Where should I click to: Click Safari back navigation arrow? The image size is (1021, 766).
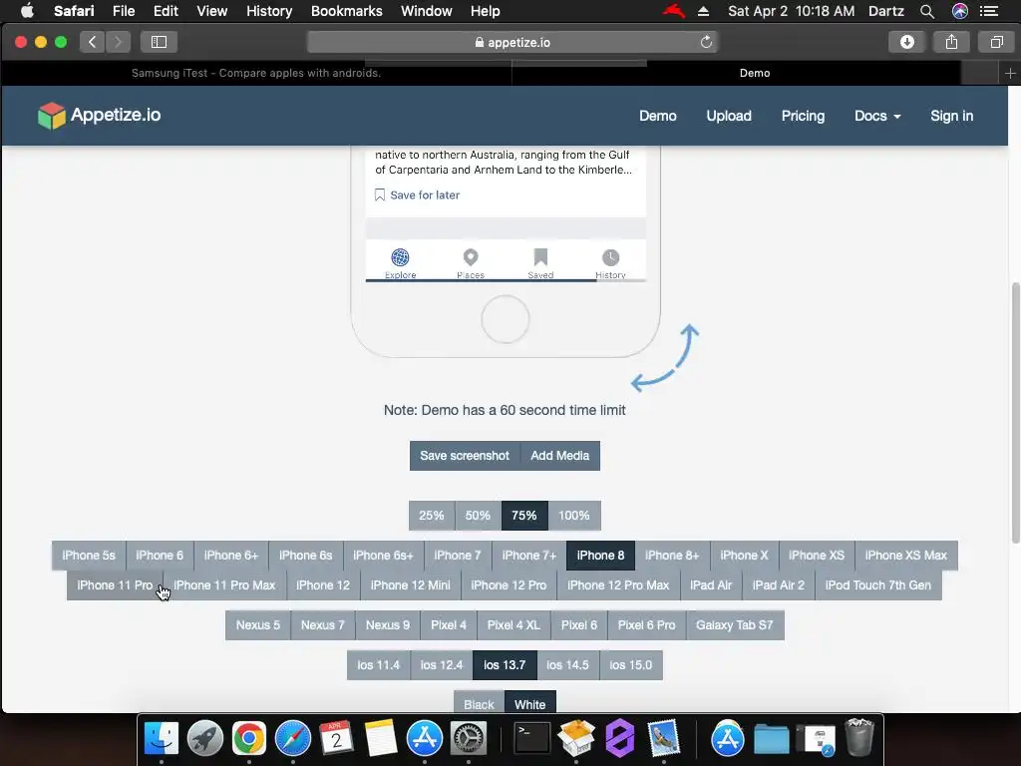tap(93, 42)
